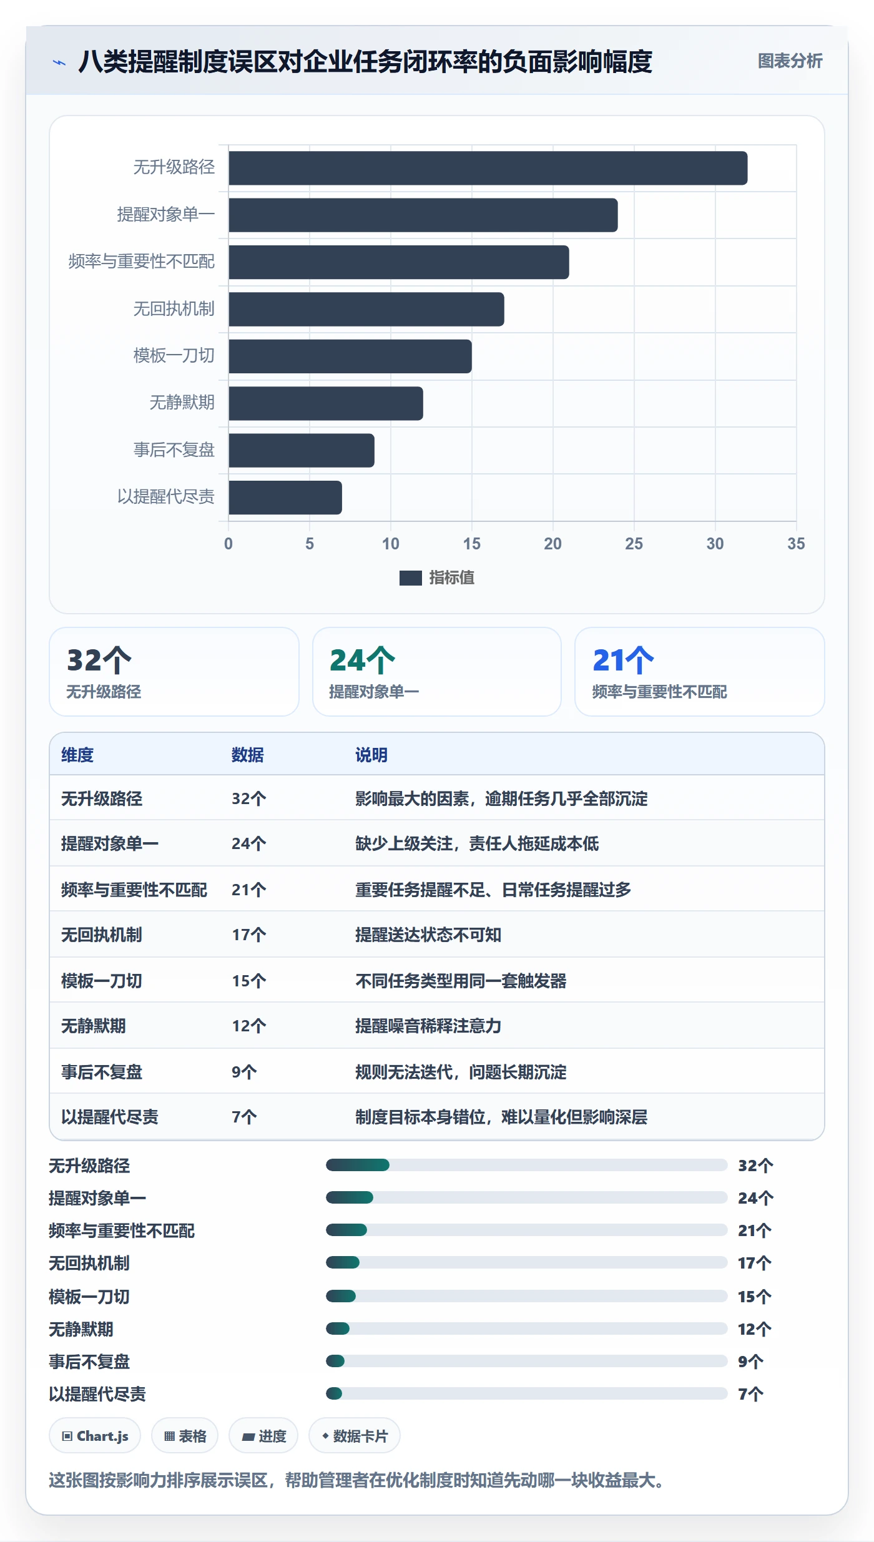Screen dimensions: 874x1542
Task: Click the 指标值 legend text
Action: point(451,578)
